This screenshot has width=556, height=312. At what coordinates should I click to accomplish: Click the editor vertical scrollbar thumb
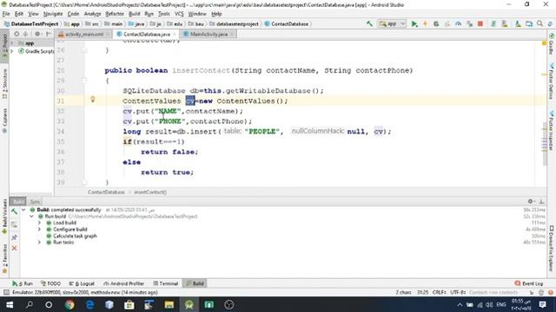coord(545,143)
